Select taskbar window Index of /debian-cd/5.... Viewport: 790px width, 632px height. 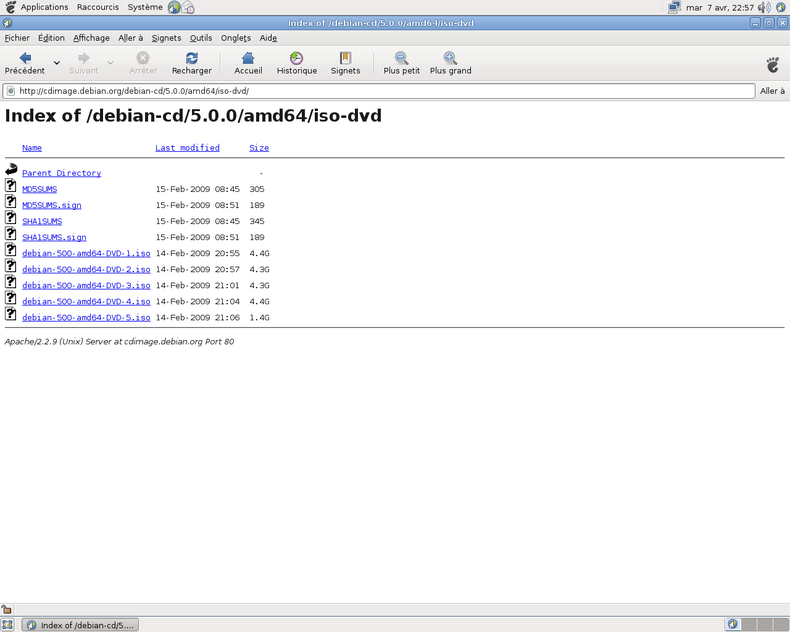[80, 625]
